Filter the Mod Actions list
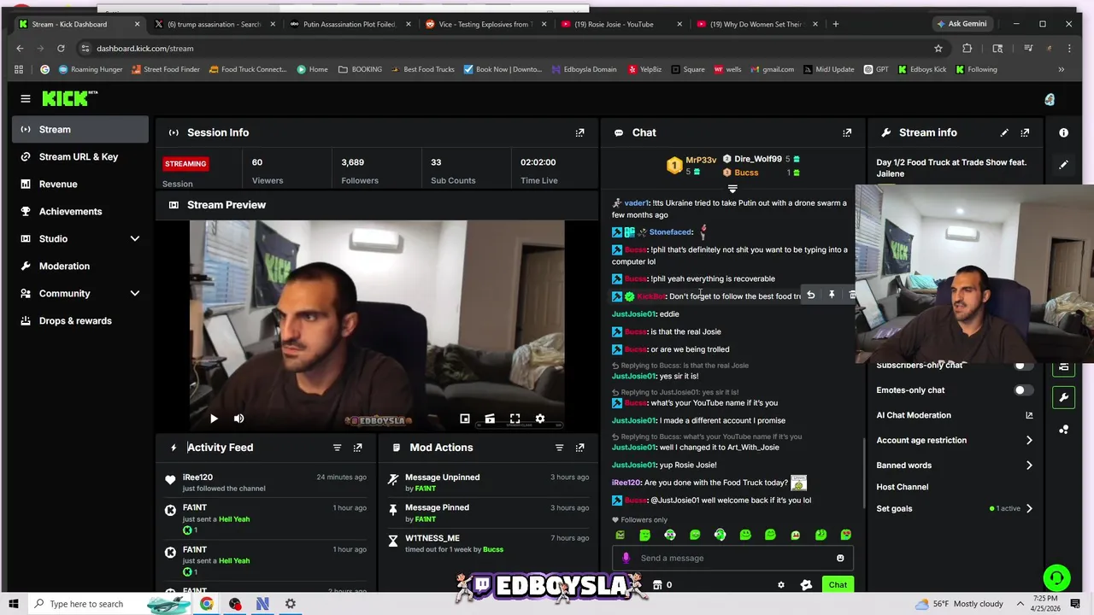This screenshot has width=1094, height=615. 559,448
